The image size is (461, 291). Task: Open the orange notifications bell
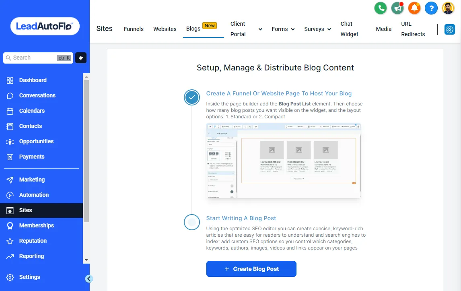[x=414, y=8]
